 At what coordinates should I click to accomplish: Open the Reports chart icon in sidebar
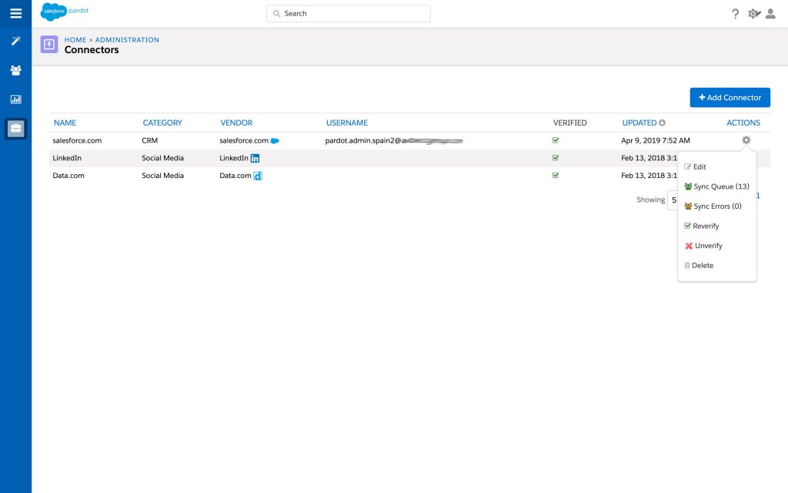[15, 99]
